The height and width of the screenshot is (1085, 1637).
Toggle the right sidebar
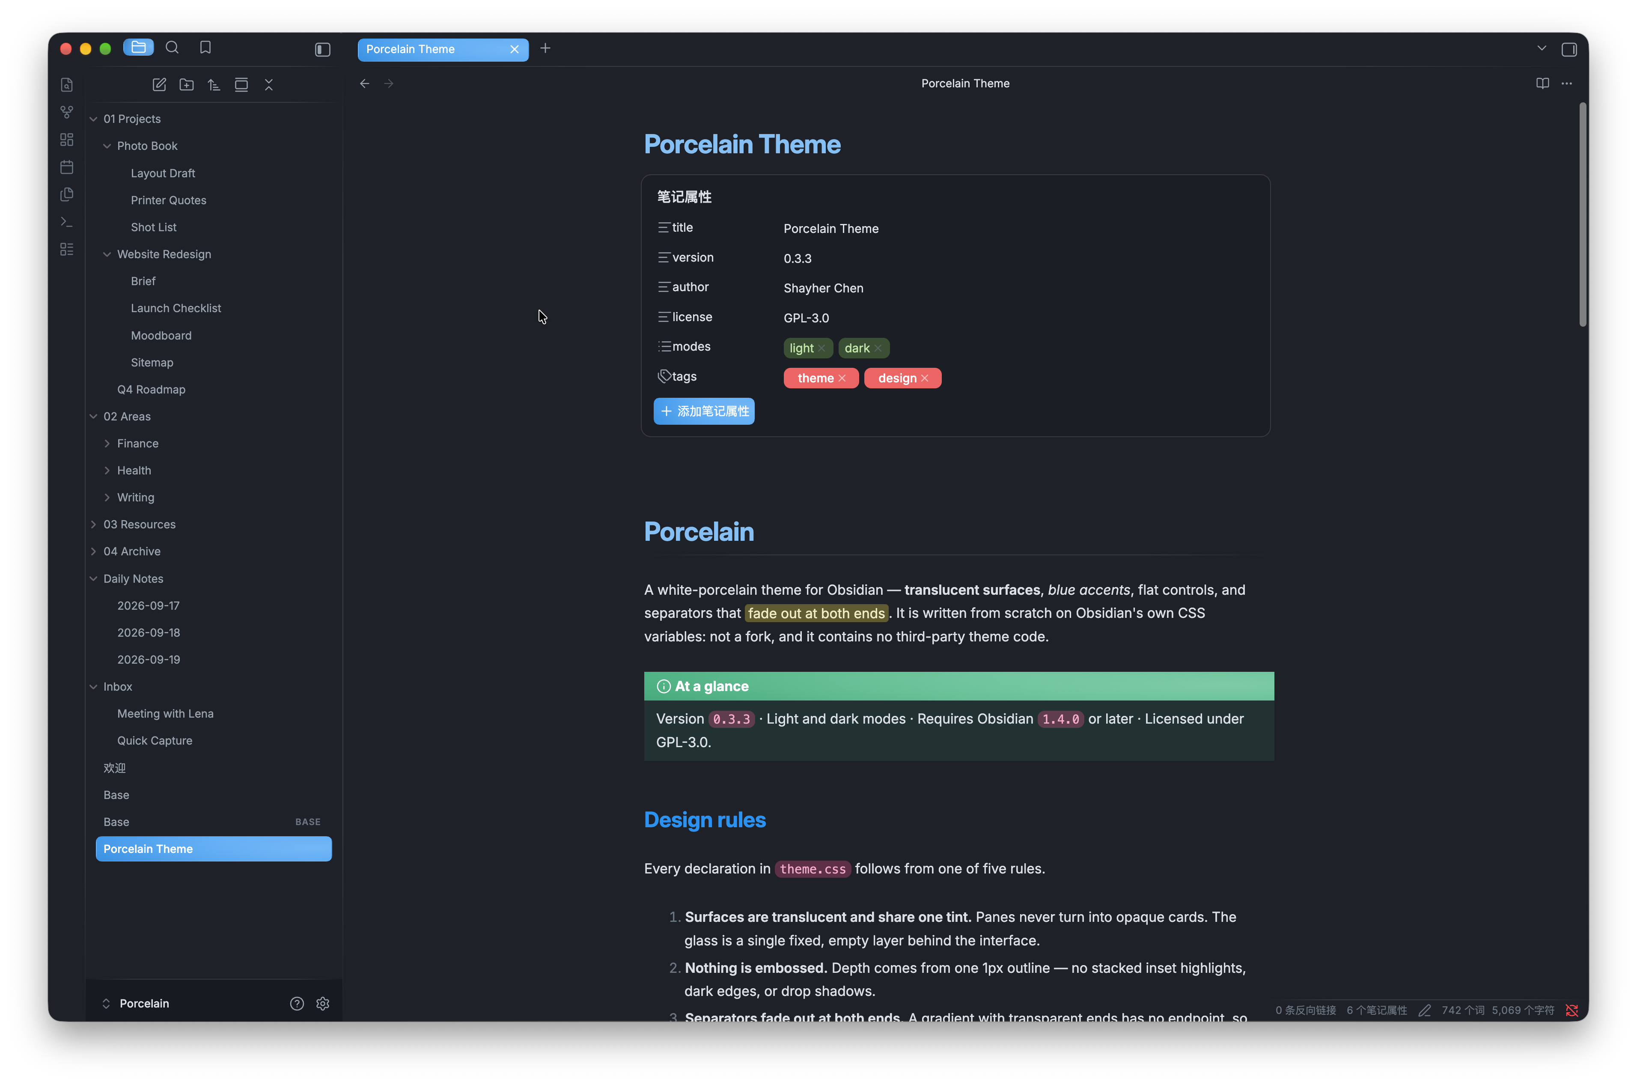tap(1569, 49)
